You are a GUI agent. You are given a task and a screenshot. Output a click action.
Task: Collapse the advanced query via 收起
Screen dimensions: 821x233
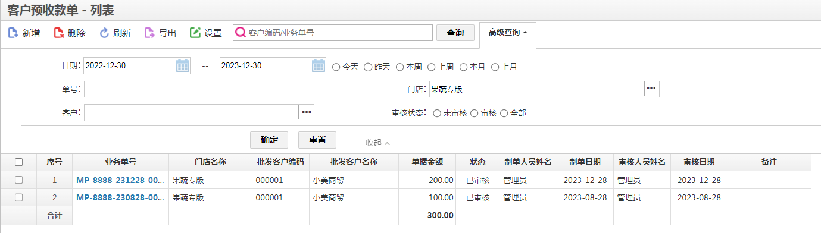[x=377, y=143]
